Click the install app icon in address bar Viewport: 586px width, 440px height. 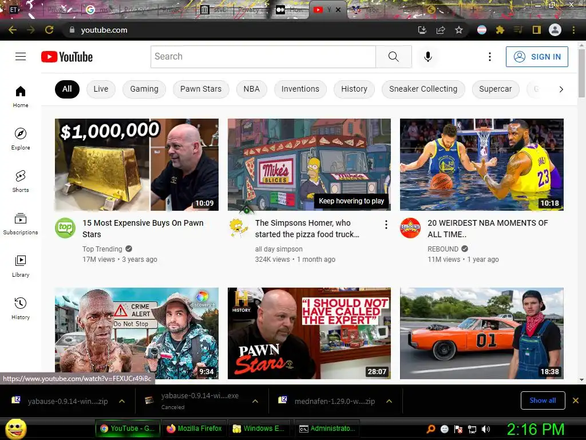click(x=422, y=30)
